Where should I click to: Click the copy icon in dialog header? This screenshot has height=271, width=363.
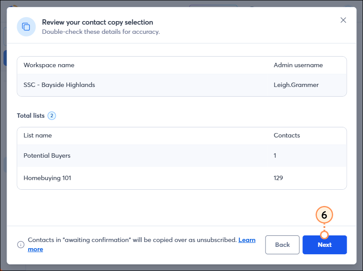click(x=26, y=27)
